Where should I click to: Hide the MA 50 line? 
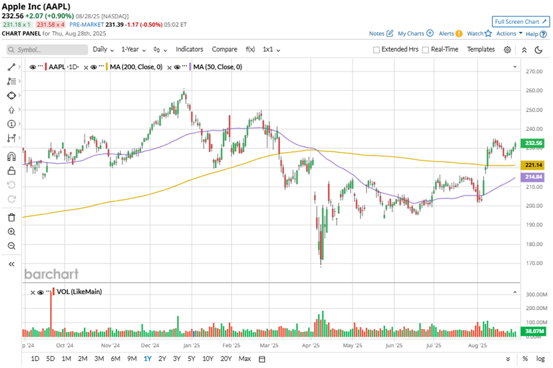pos(177,67)
